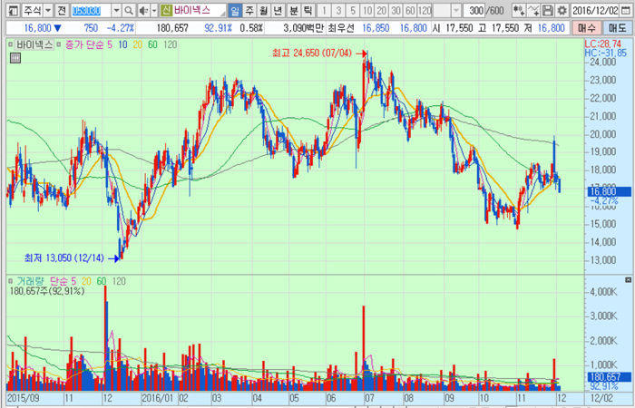Click the stock code input field 053030
Image resolution: width=635 pixels, height=408 pixels.
click(89, 10)
